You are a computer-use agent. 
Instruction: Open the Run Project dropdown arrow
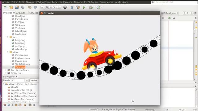87,7
